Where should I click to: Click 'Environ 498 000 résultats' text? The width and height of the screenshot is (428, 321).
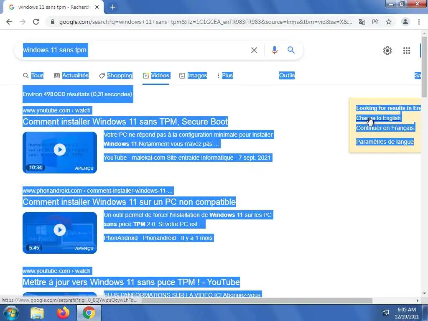pyautogui.click(x=77, y=94)
